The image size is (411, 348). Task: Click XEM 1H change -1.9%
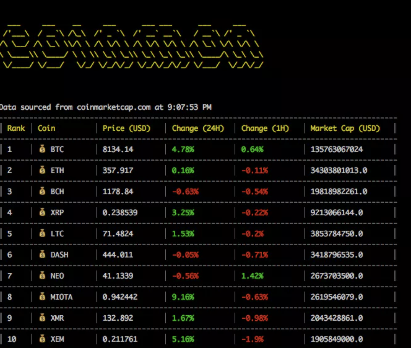pyautogui.click(x=252, y=339)
